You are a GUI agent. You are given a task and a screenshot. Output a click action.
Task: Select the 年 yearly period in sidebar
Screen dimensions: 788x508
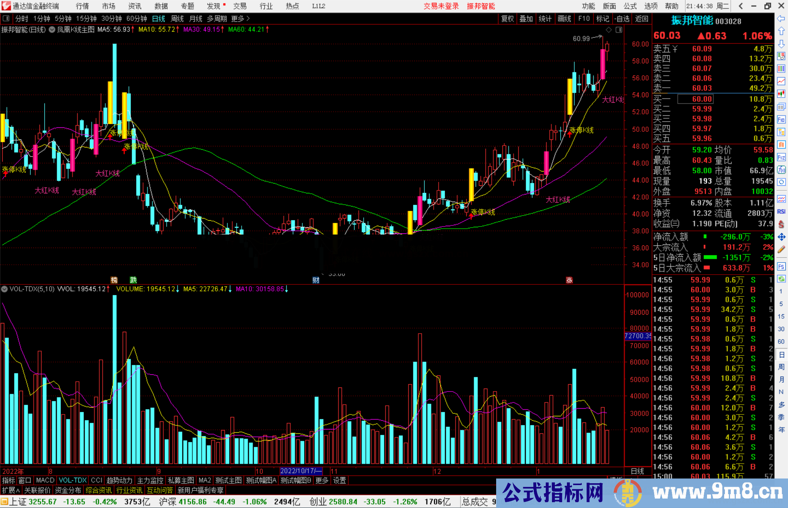coord(781,430)
